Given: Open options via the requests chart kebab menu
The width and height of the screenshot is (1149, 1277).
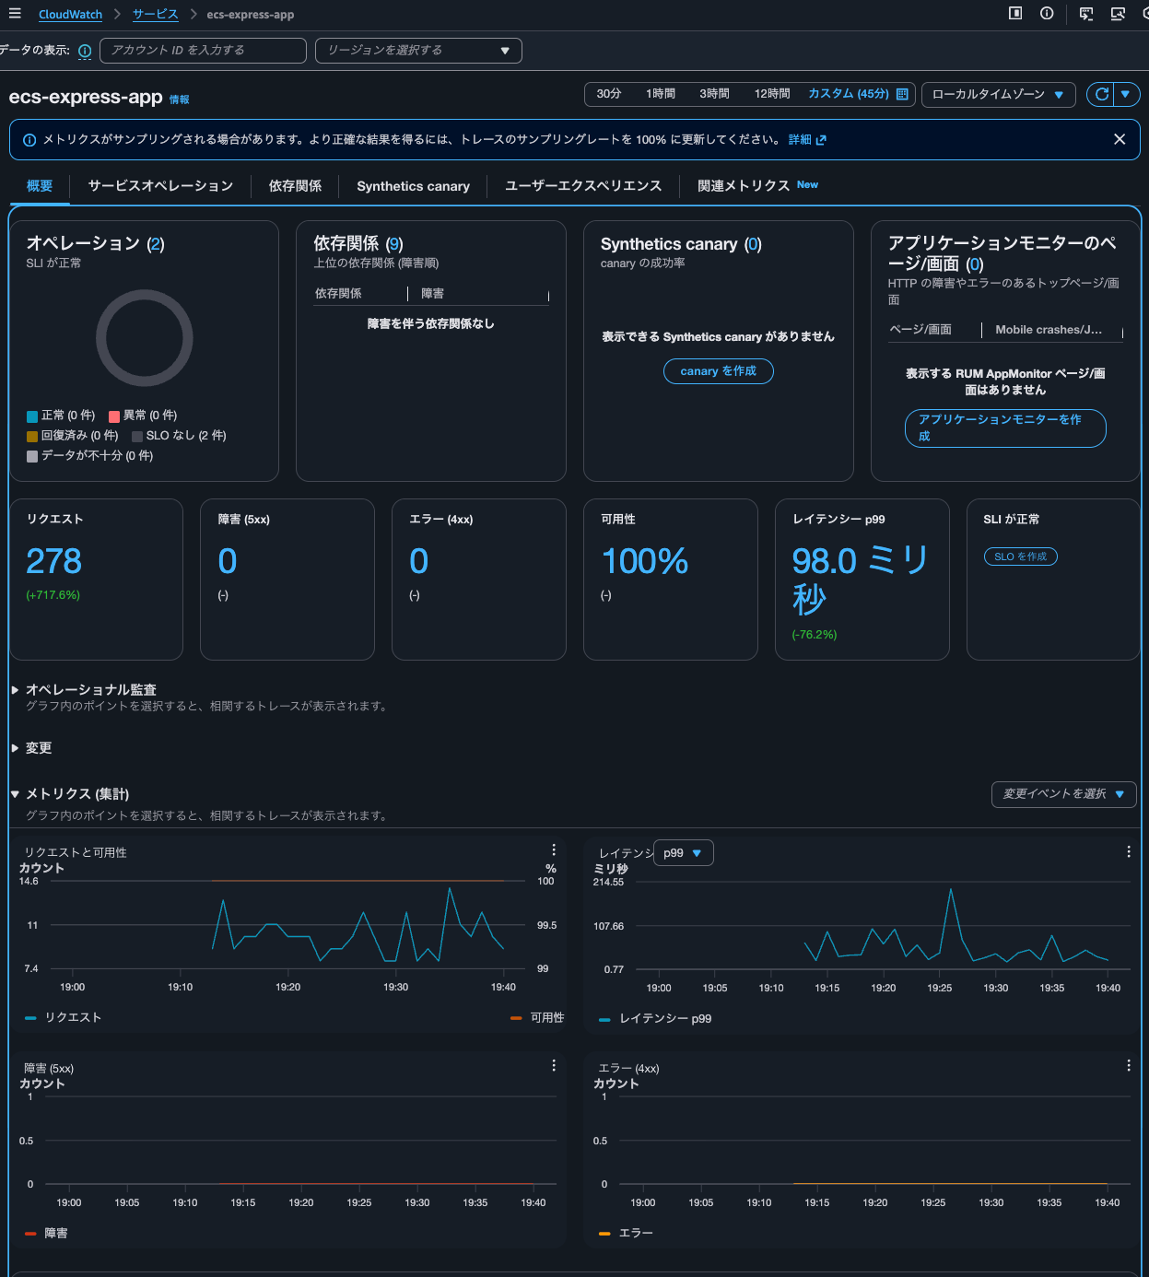Looking at the screenshot, I should (554, 849).
